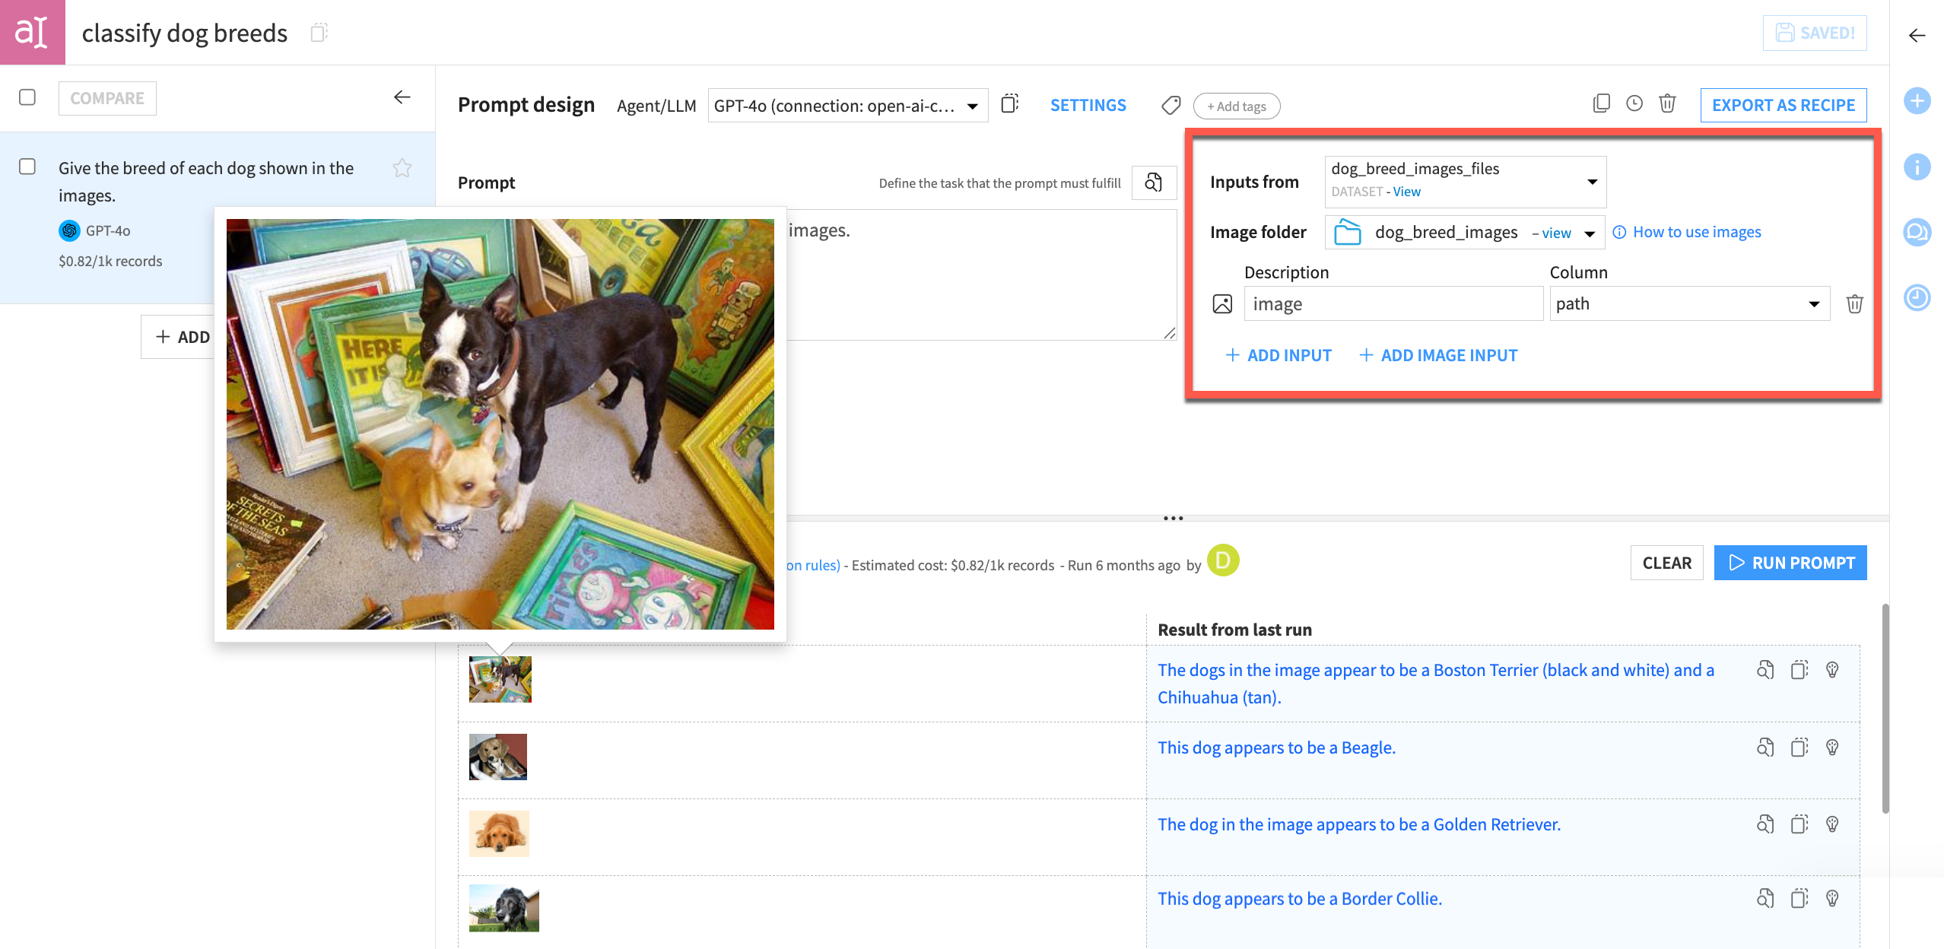This screenshot has height=949, width=1944.
Task: Click the tag icon beside Add tags
Action: [1171, 106]
